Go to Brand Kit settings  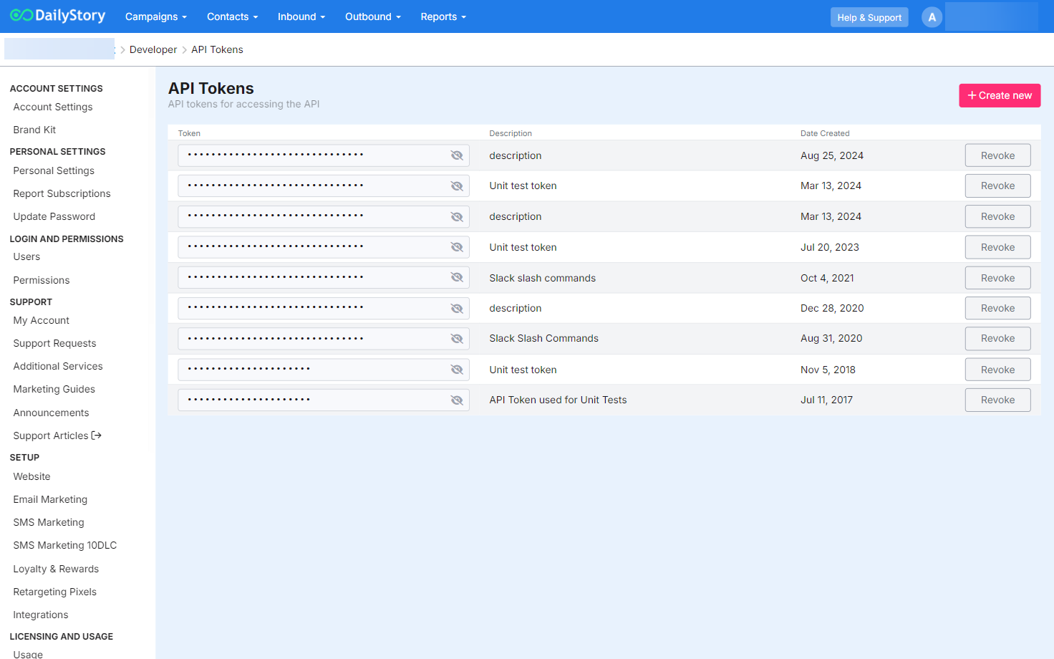pos(34,130)
